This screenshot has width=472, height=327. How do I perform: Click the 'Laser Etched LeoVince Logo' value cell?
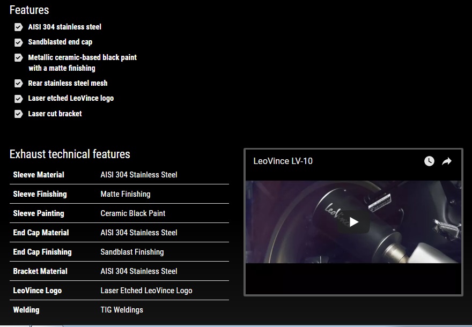(x=146, y=291)
